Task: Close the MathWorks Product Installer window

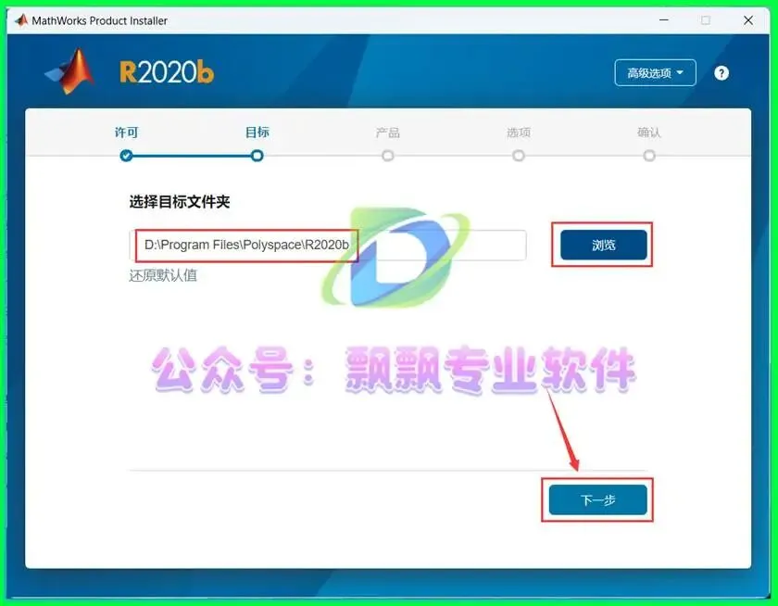Action: (748, 20)
